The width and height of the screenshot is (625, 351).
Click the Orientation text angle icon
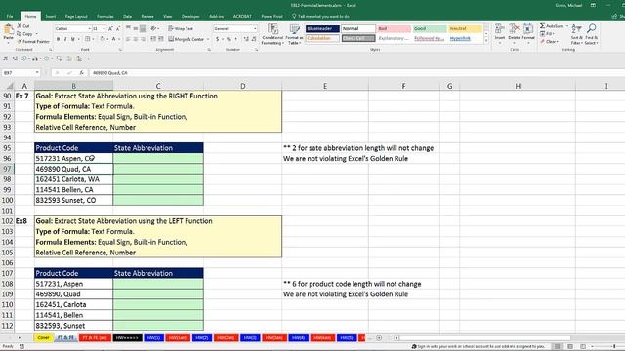point(154,28)
